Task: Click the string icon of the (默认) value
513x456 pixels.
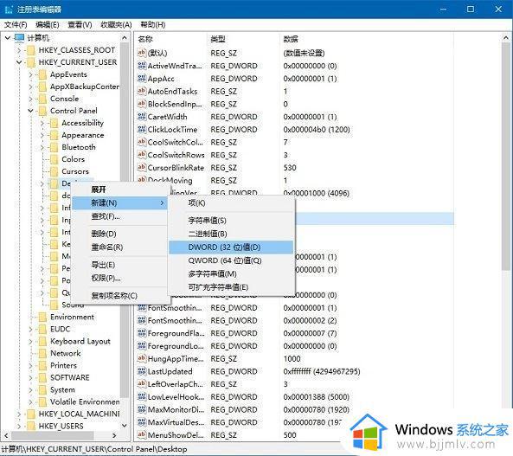Action: pyautogui.click(x=142, y=53)
